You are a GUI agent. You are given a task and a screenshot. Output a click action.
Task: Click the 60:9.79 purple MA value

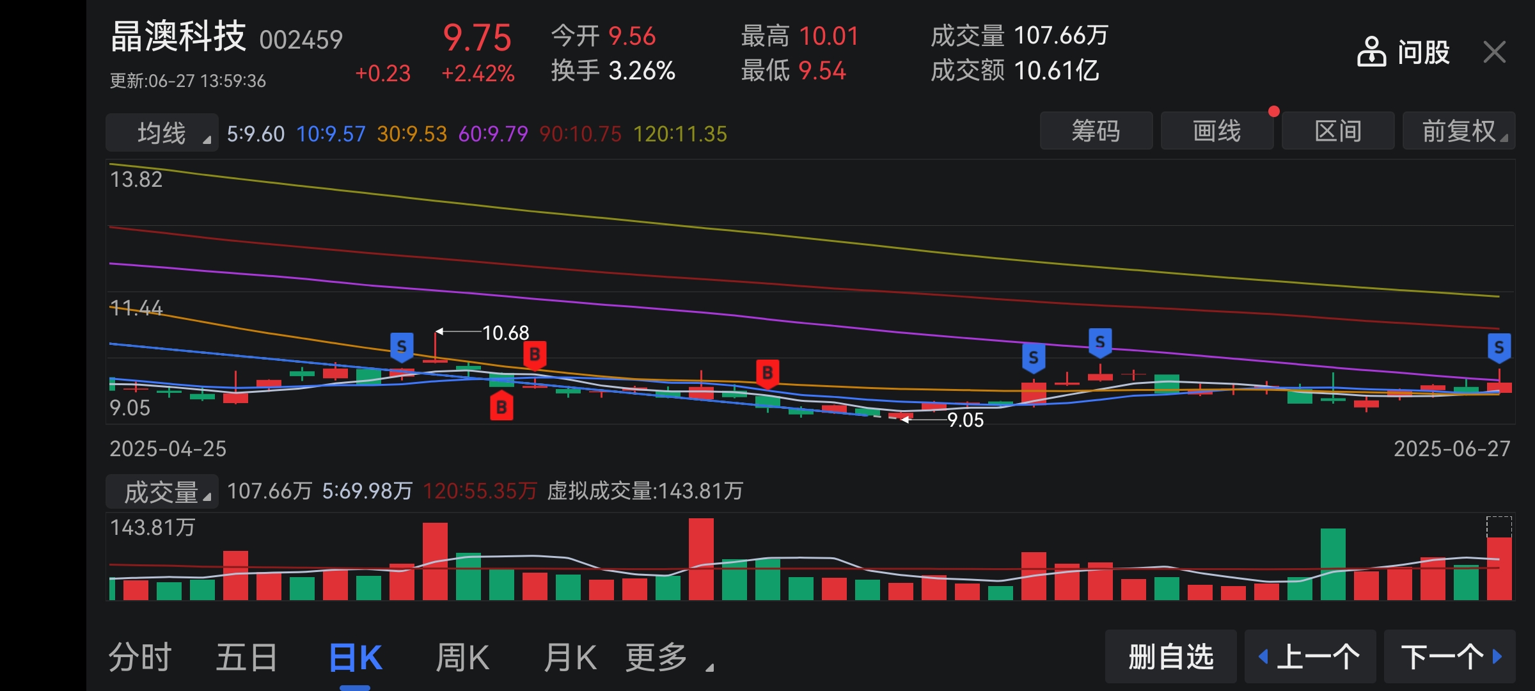coord(493,134)
